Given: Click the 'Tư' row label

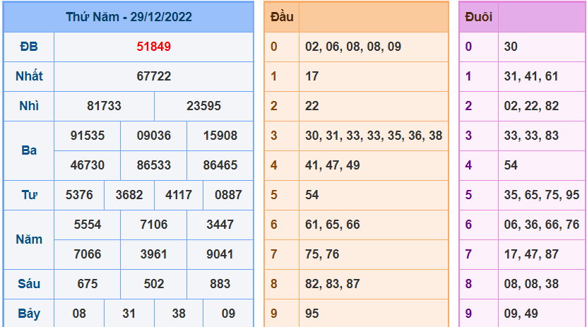Looking at the screenshot, I should (x=29, y=195).
